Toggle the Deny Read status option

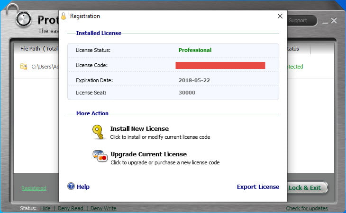pyautogui.click(x=71, y=208)
